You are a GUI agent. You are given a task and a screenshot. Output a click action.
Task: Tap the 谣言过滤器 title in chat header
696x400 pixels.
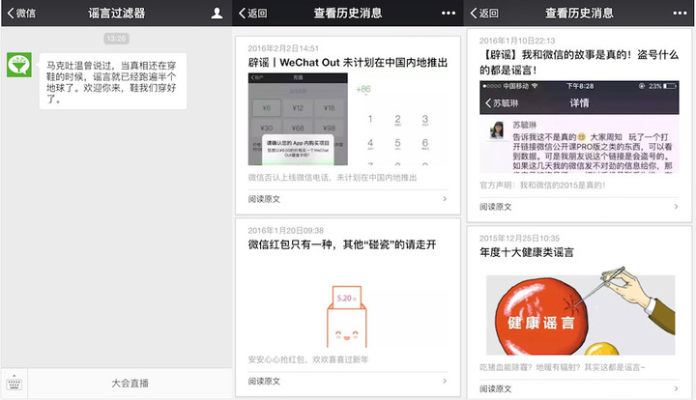click(x=116, y=13)
